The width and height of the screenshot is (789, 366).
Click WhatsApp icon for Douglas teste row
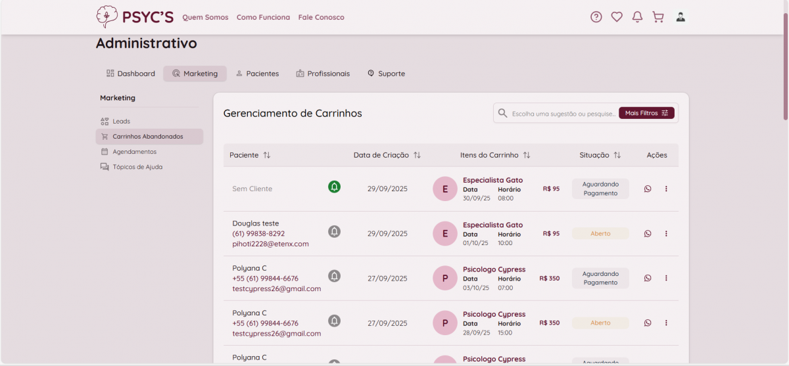pyautogui.click(x=648, y=233)
